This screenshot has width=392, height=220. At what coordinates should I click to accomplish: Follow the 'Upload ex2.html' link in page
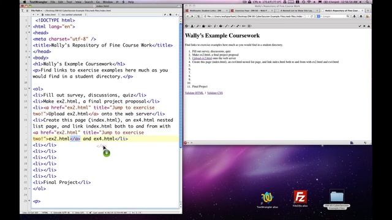[202, 58]
